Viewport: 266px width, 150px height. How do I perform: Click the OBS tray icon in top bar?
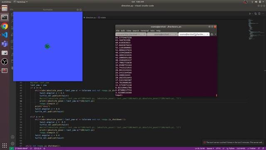click(246, 2)
